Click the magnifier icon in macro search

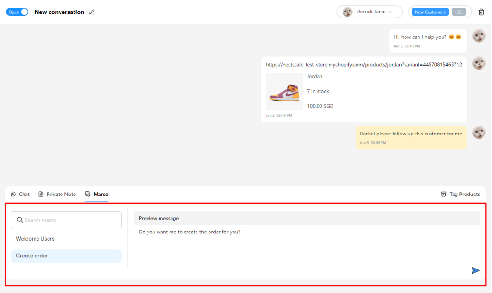point(19,220)
